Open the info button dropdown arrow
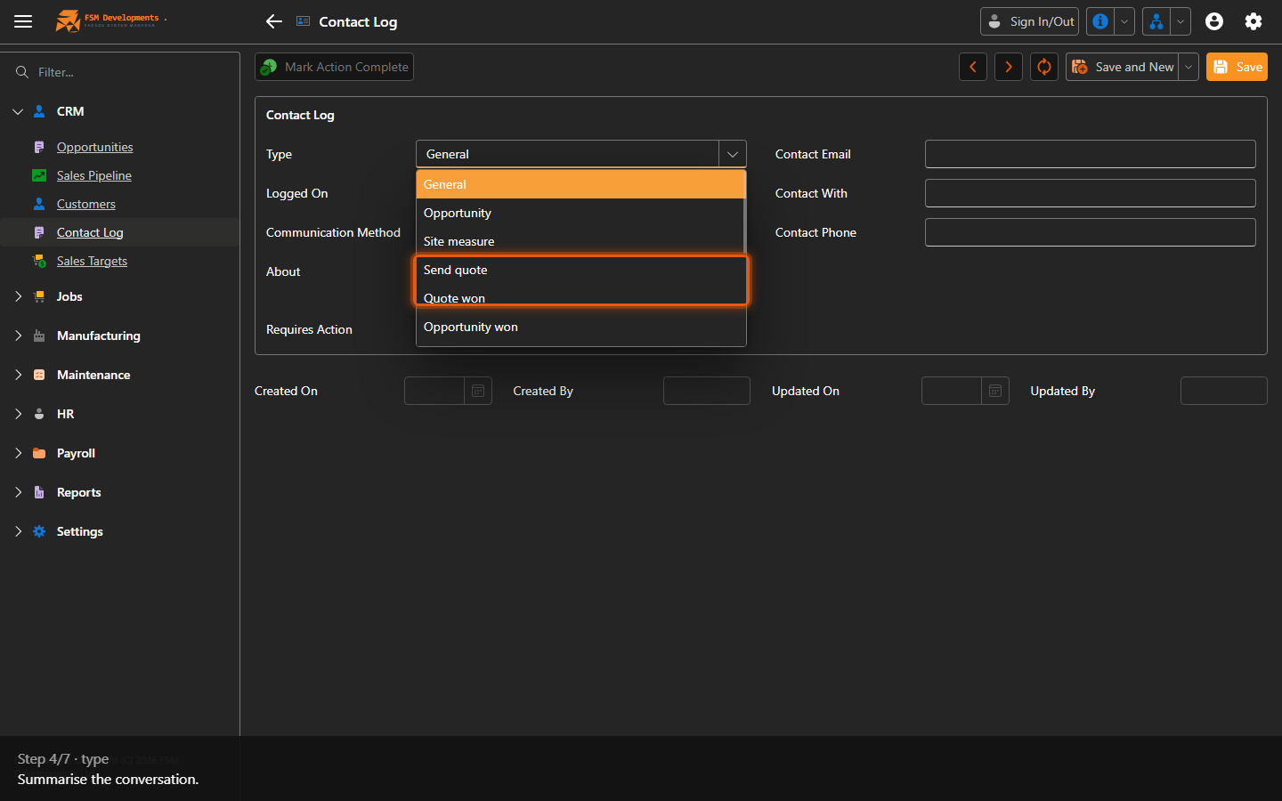The width and height of the screenshot is (1282, 801). coord(1124,21)
